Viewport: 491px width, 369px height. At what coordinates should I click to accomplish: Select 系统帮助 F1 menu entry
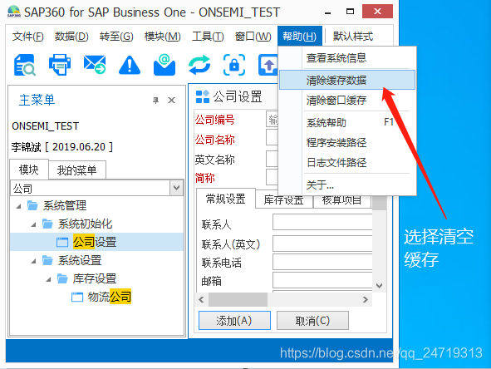(347, 122)
